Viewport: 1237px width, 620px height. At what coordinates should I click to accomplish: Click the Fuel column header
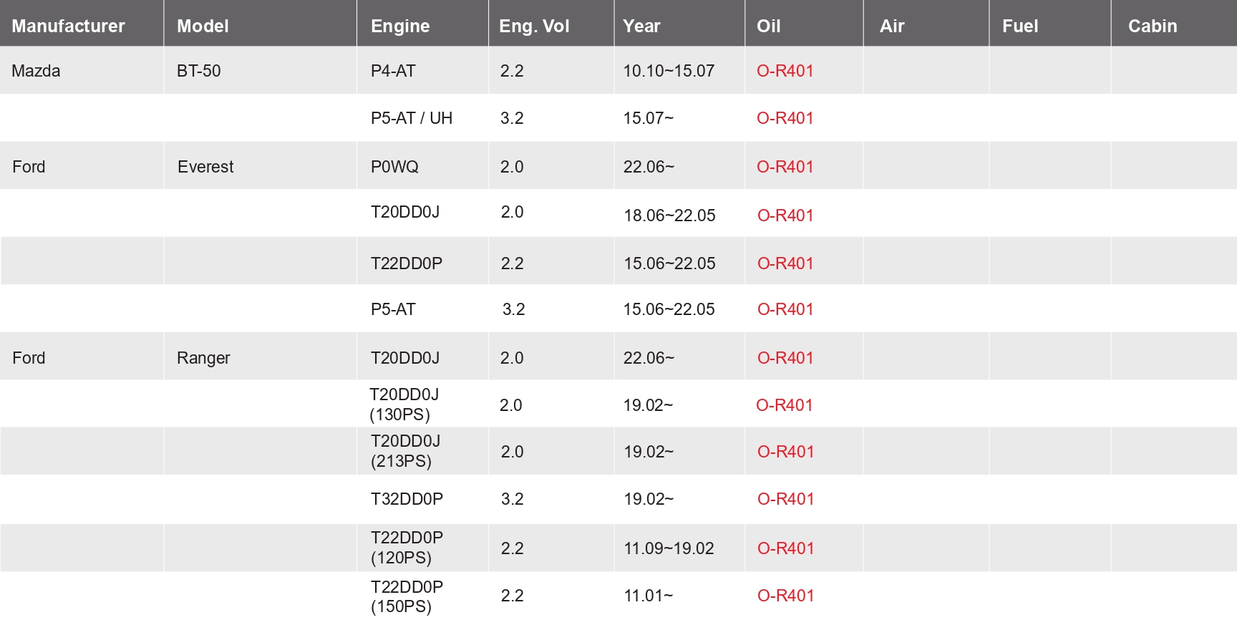[1019, 26]
